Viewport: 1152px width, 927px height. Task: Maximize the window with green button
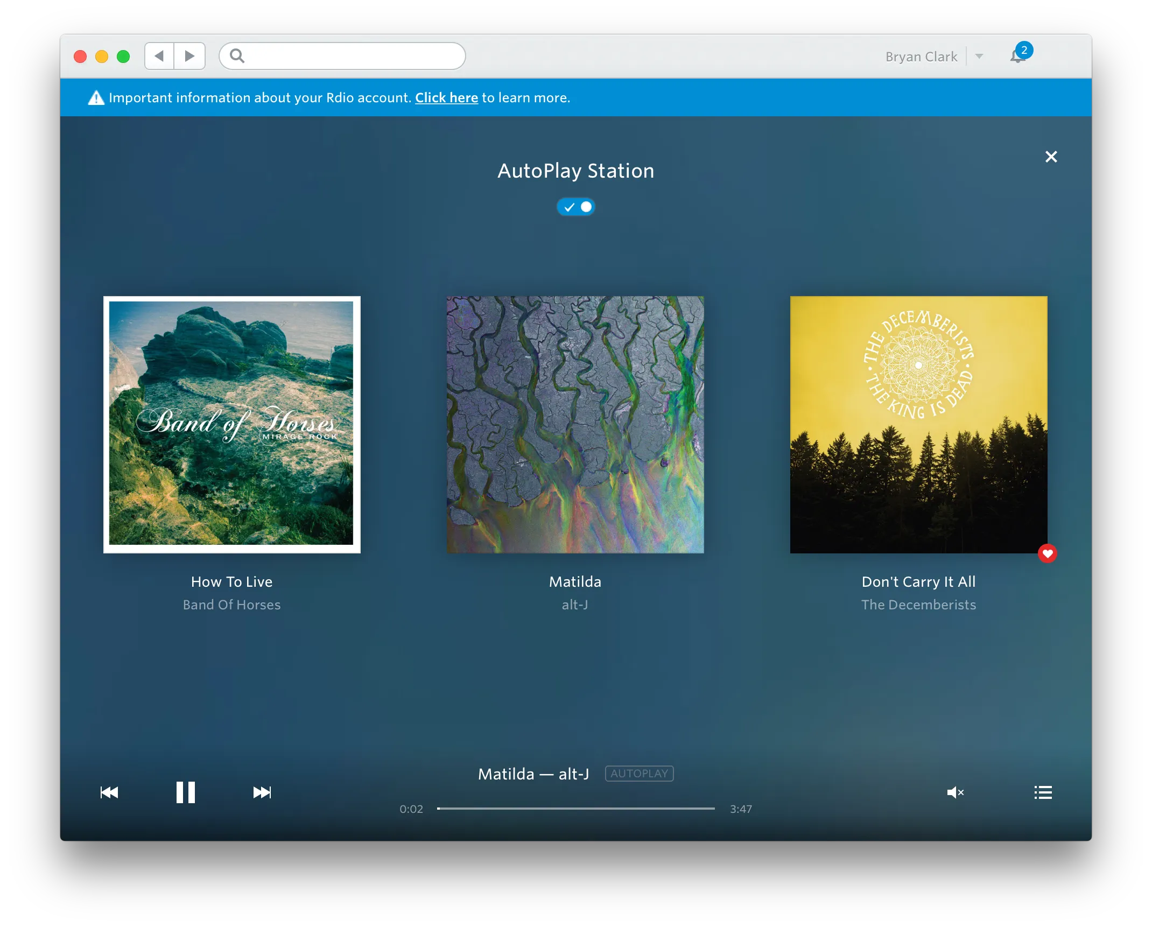[x=123, y=56]
